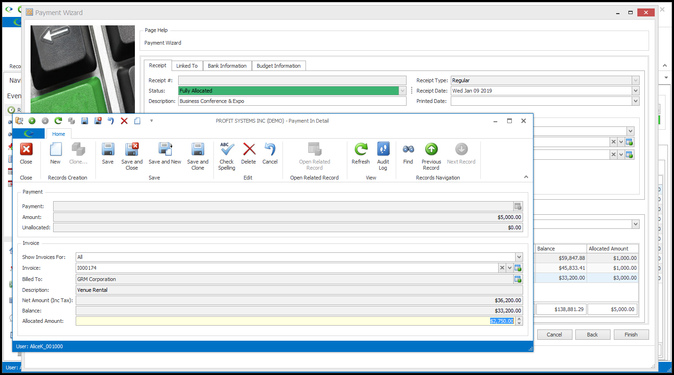Adjust Allocated Amount using the spinner arrows
This screenshot has width=674, height=375.
coord(519,321)
